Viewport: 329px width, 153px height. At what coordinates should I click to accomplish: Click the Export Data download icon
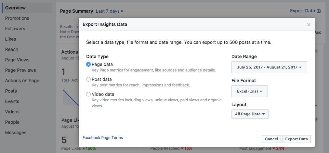pos(319,11)
